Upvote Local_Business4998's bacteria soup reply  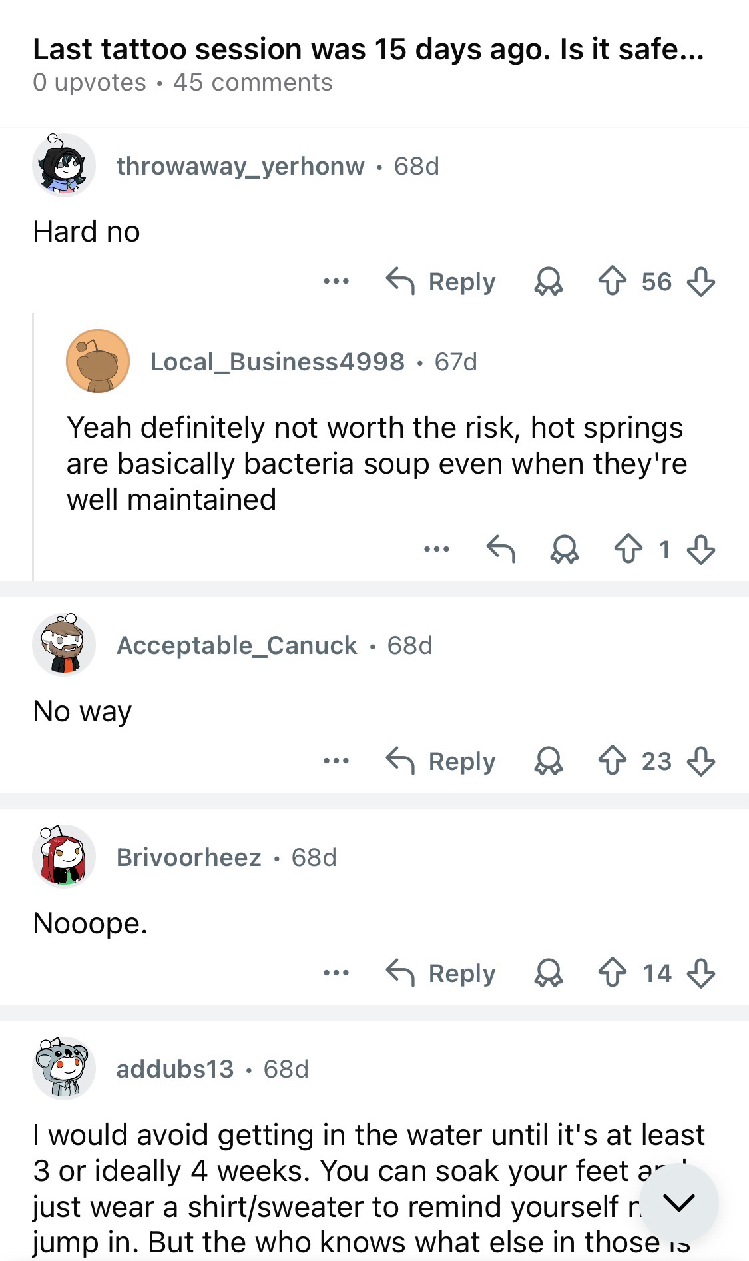coord(628,550)
